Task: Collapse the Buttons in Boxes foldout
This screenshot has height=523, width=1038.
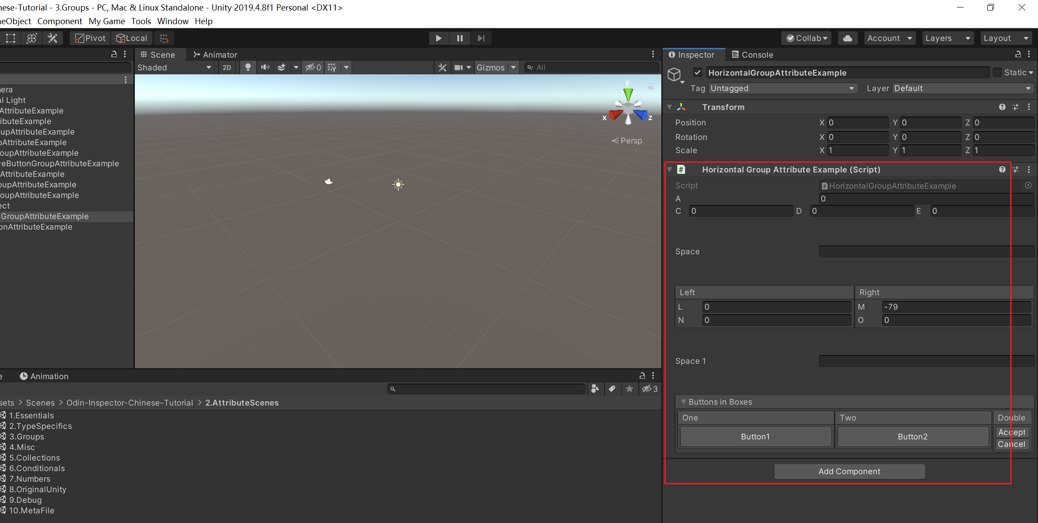Action: tap(683, 402)
